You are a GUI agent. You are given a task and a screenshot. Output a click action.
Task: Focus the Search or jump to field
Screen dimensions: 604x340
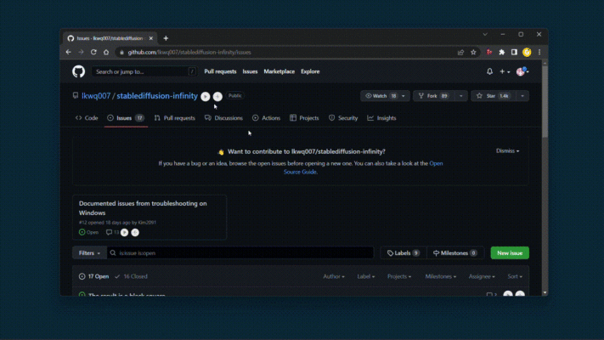144,71
